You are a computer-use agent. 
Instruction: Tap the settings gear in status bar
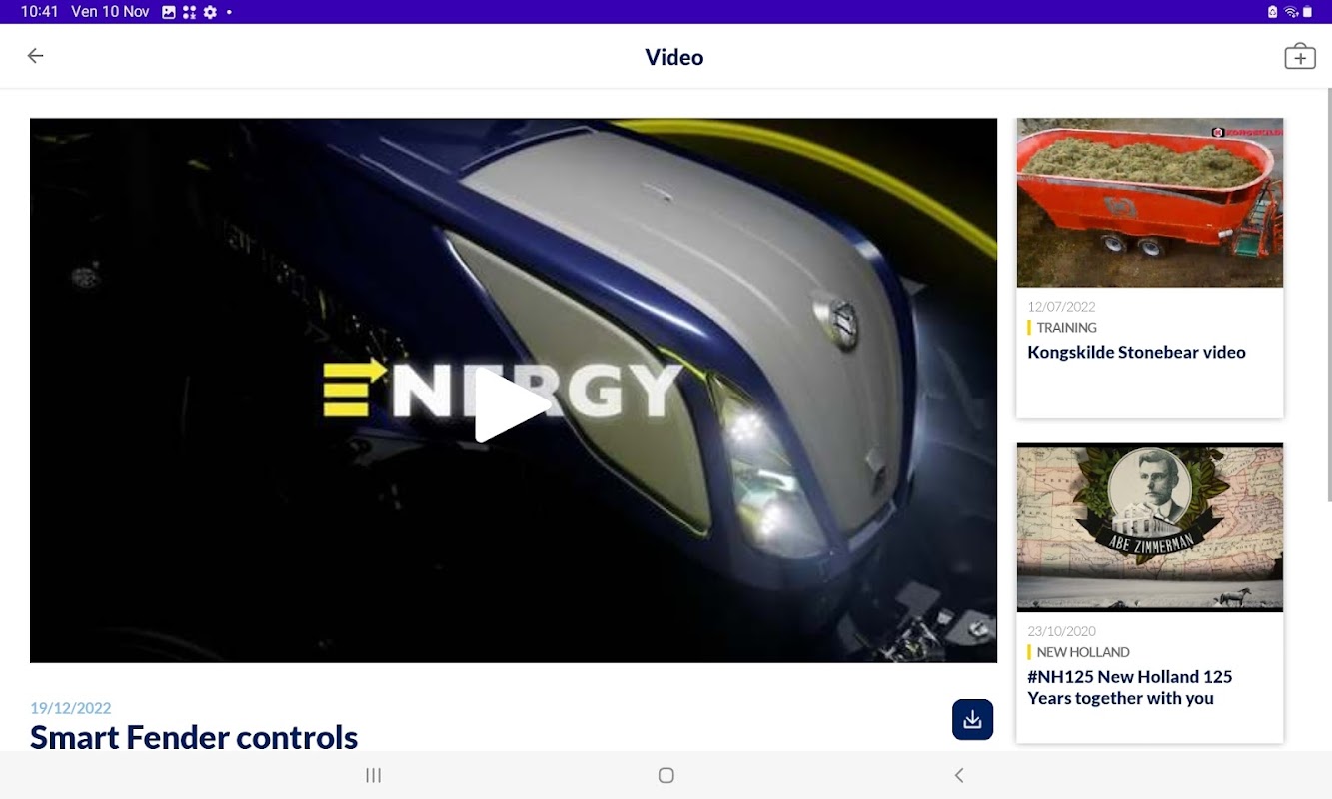click(x=210, y=12)
